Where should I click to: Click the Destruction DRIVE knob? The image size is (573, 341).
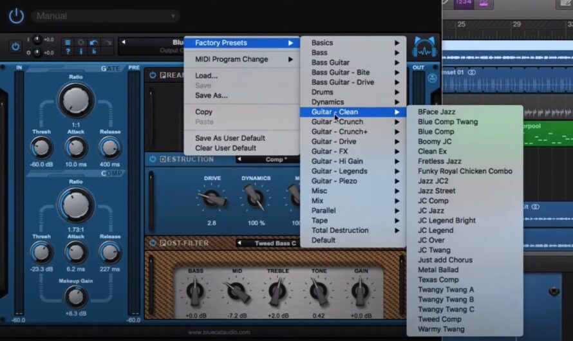(212, 198)
